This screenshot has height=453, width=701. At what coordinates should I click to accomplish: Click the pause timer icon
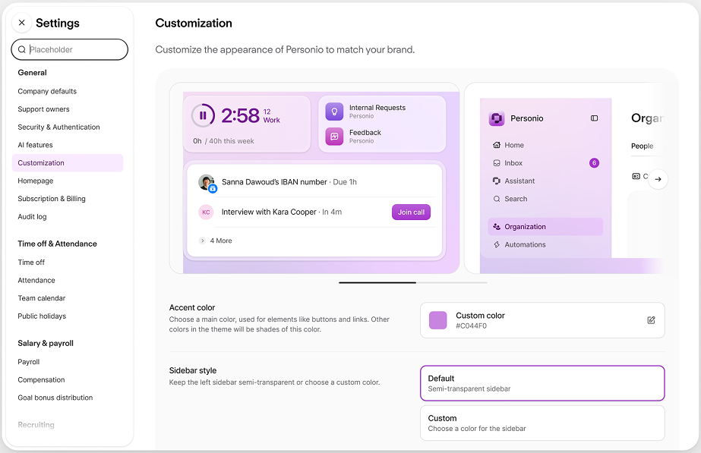coord(203,116)
